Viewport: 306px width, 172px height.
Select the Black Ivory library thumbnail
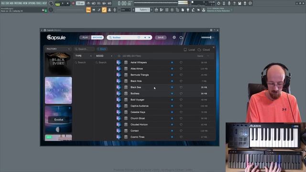[58, 64]
